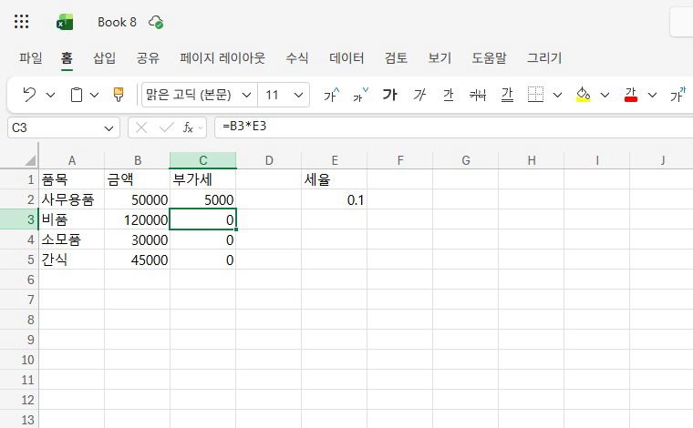
Task: Select cell with value 50000
Action: click(x=137, y=199)
